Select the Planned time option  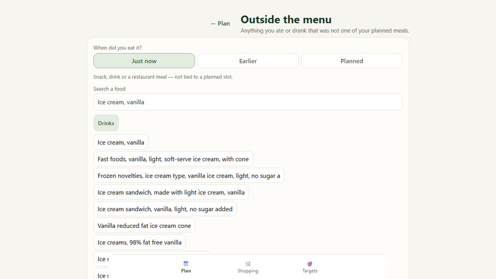point(352,61)
